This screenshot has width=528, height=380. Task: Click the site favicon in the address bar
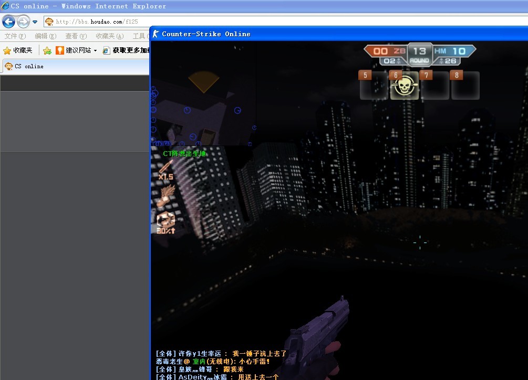pos(49,22)
